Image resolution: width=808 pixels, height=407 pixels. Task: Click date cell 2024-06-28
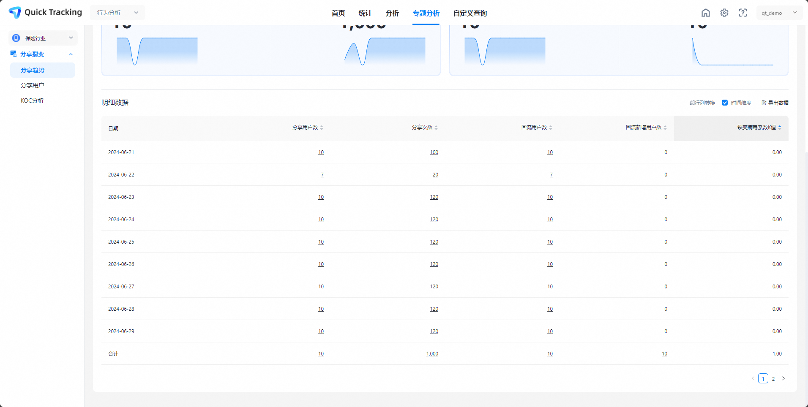pos(121,309)
